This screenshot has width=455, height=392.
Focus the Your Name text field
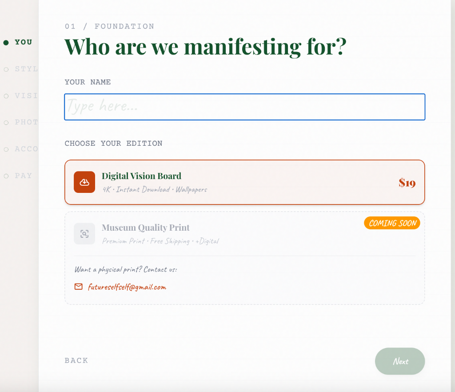(x=244, y=107)
